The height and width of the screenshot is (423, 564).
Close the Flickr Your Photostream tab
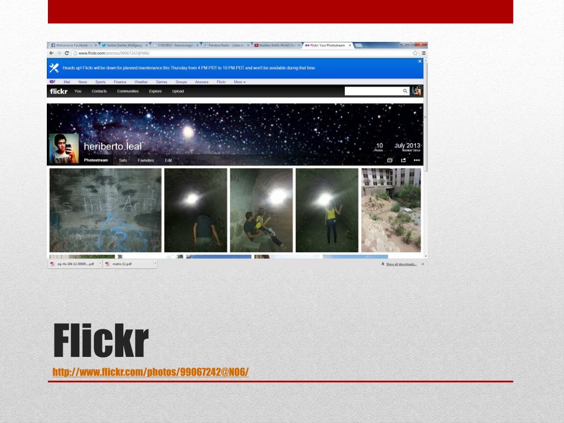tap(350, 45)
